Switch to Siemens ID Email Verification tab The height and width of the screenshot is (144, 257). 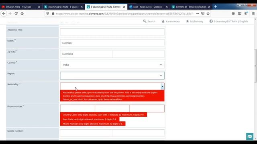point(191,7)
